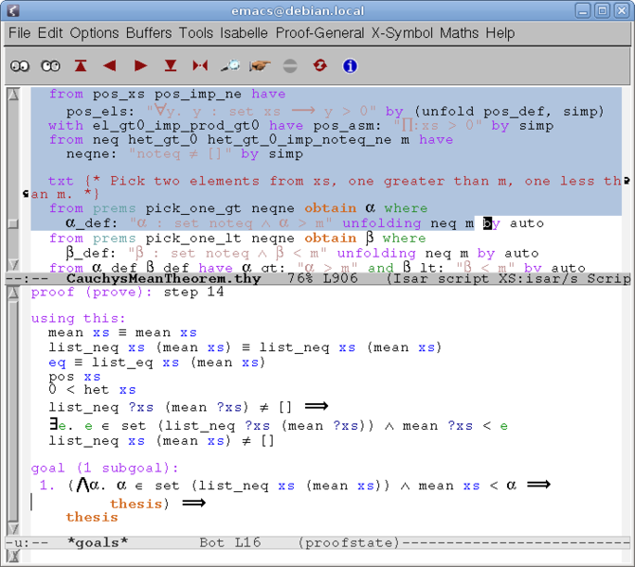The height and width of the screenshot is (567, 635).
Task: Click the pointing hand Issue command icon
Action: (260, 66)
